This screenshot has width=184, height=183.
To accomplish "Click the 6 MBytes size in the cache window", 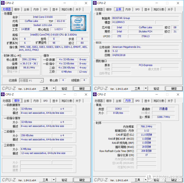I will (x=36, y=149).
